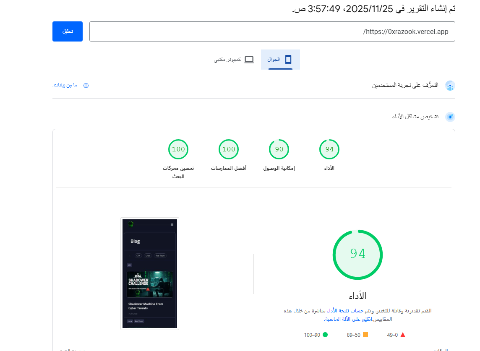Click the تشخيص مشاكل الأداء heading text
Screen dimensions: 480x351
tap(415, 117)
